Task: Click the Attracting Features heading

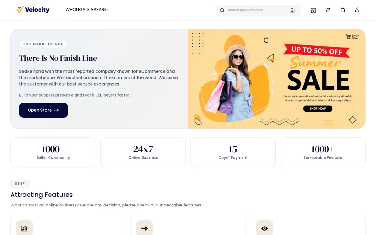Action: pyautogui.click(x=42, y=195)
